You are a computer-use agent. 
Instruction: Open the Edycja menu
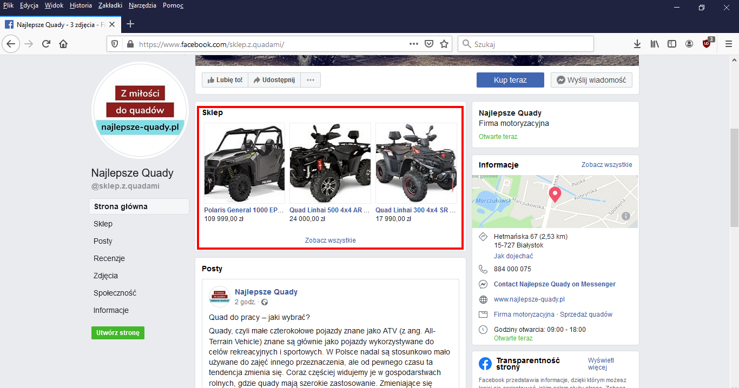pyautogui.click(x=29, y=5)
